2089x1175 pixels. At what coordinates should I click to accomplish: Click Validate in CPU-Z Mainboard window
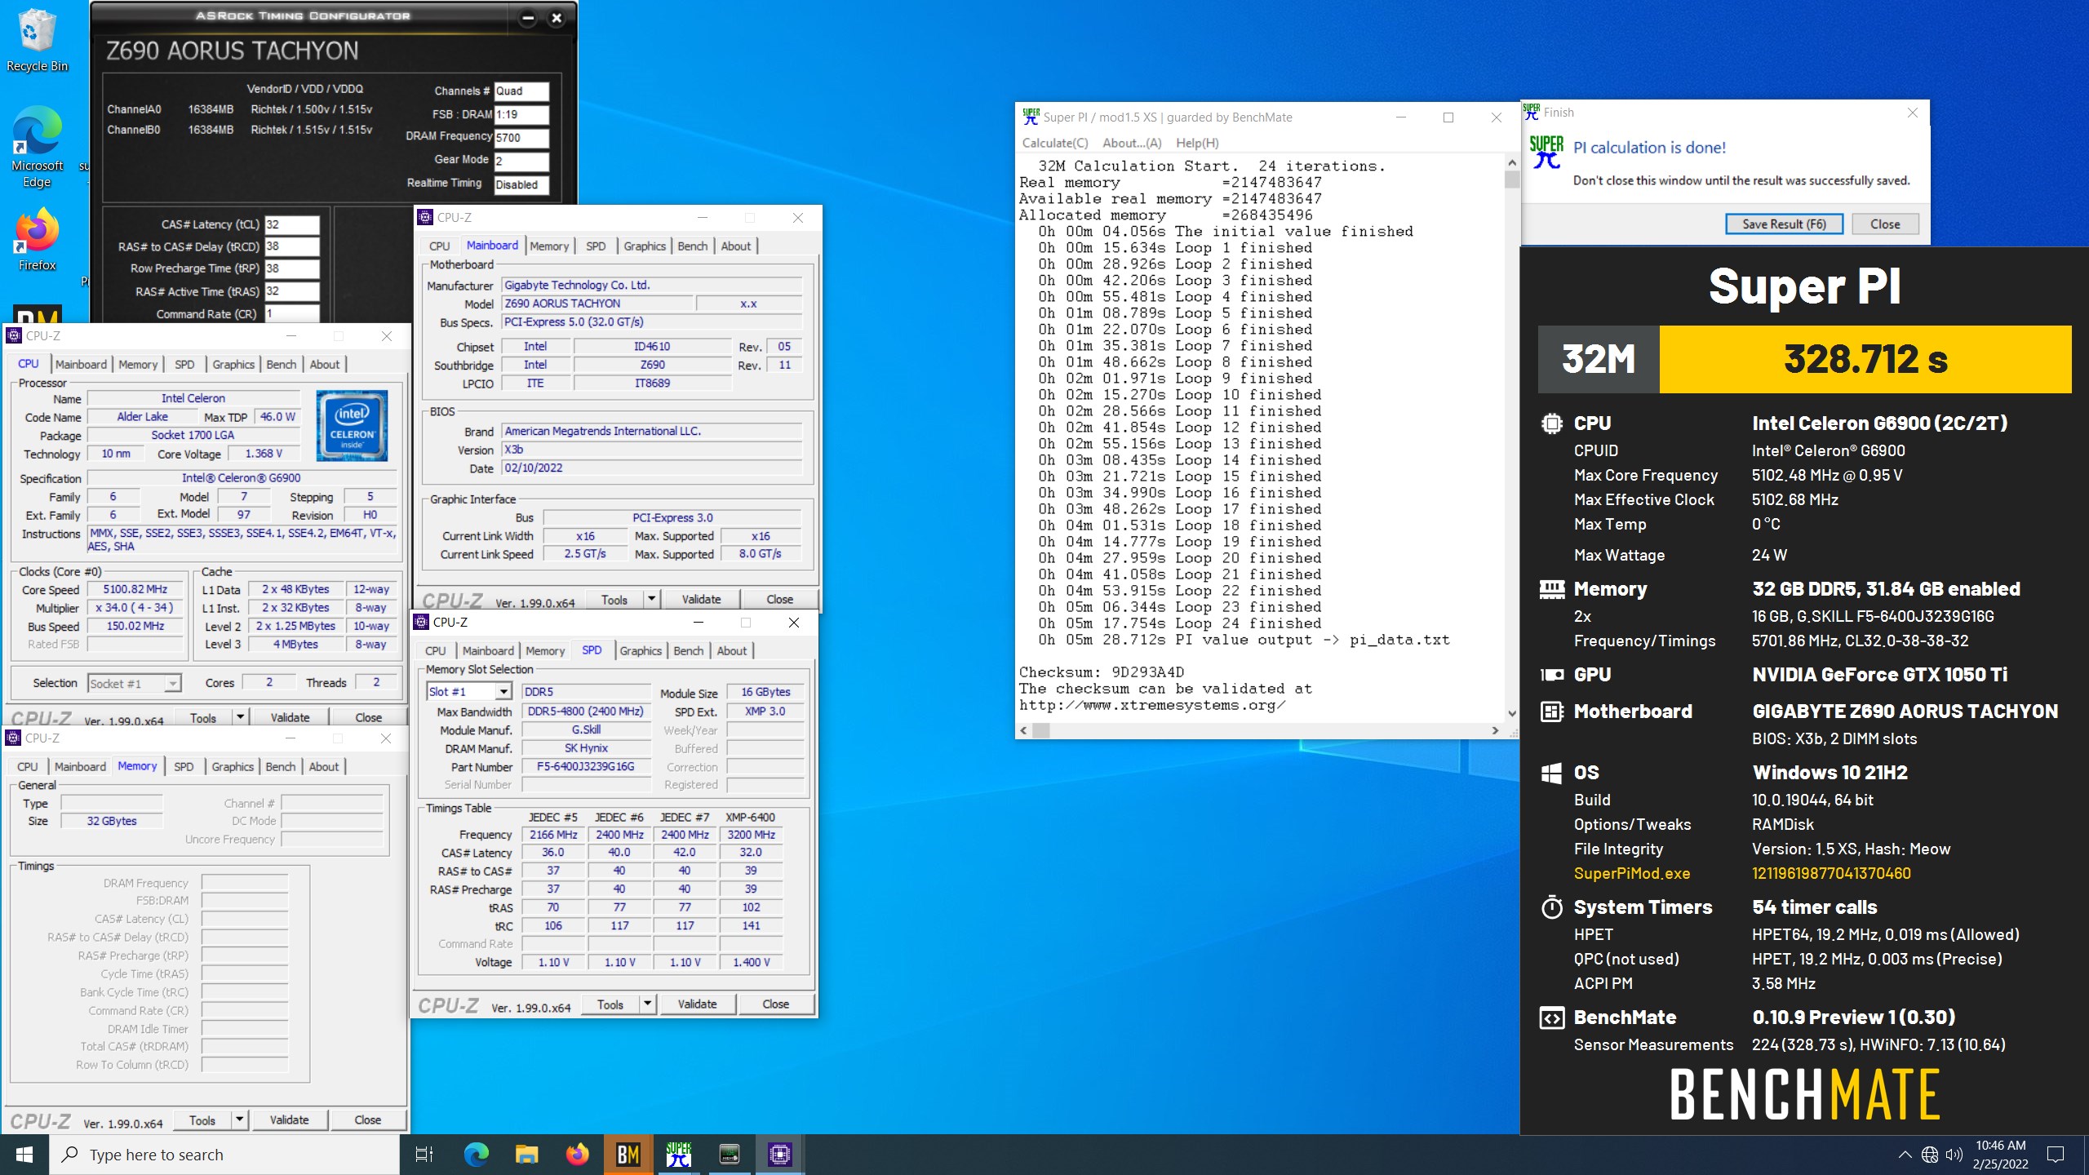(x=701, y=599)
